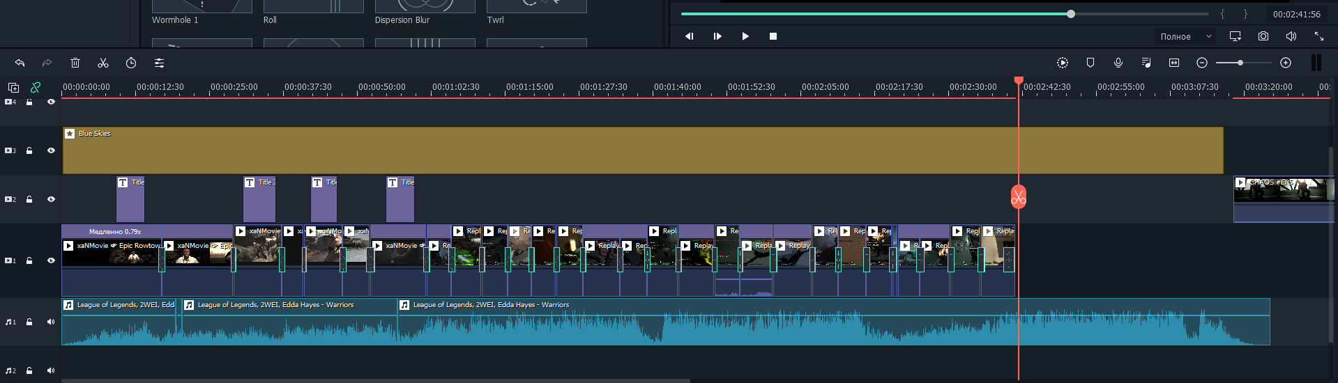Click the add track manager icon
This screenshot has height=383, width=1338.
coord(13,87)
